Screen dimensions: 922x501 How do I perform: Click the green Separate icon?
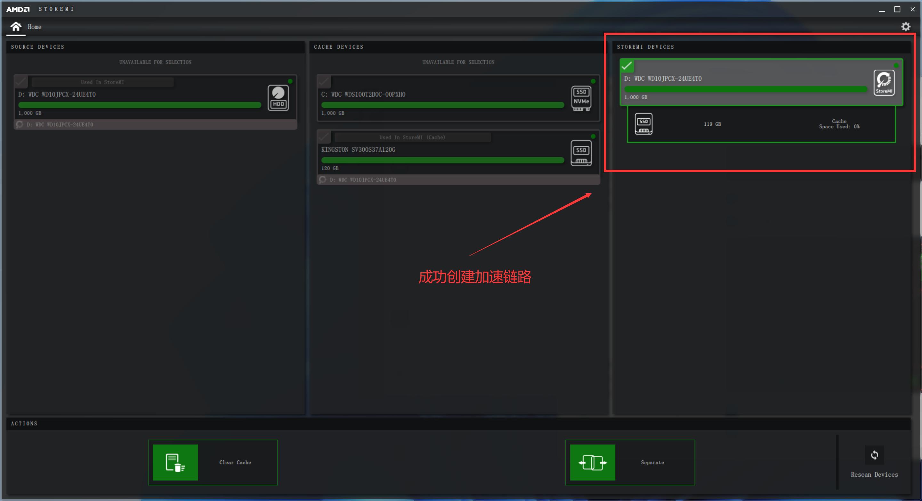pos(592,462)
